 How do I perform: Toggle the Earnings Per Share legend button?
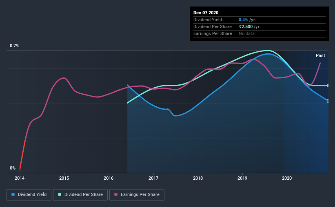pyautogui.click(x=137, y=195)
